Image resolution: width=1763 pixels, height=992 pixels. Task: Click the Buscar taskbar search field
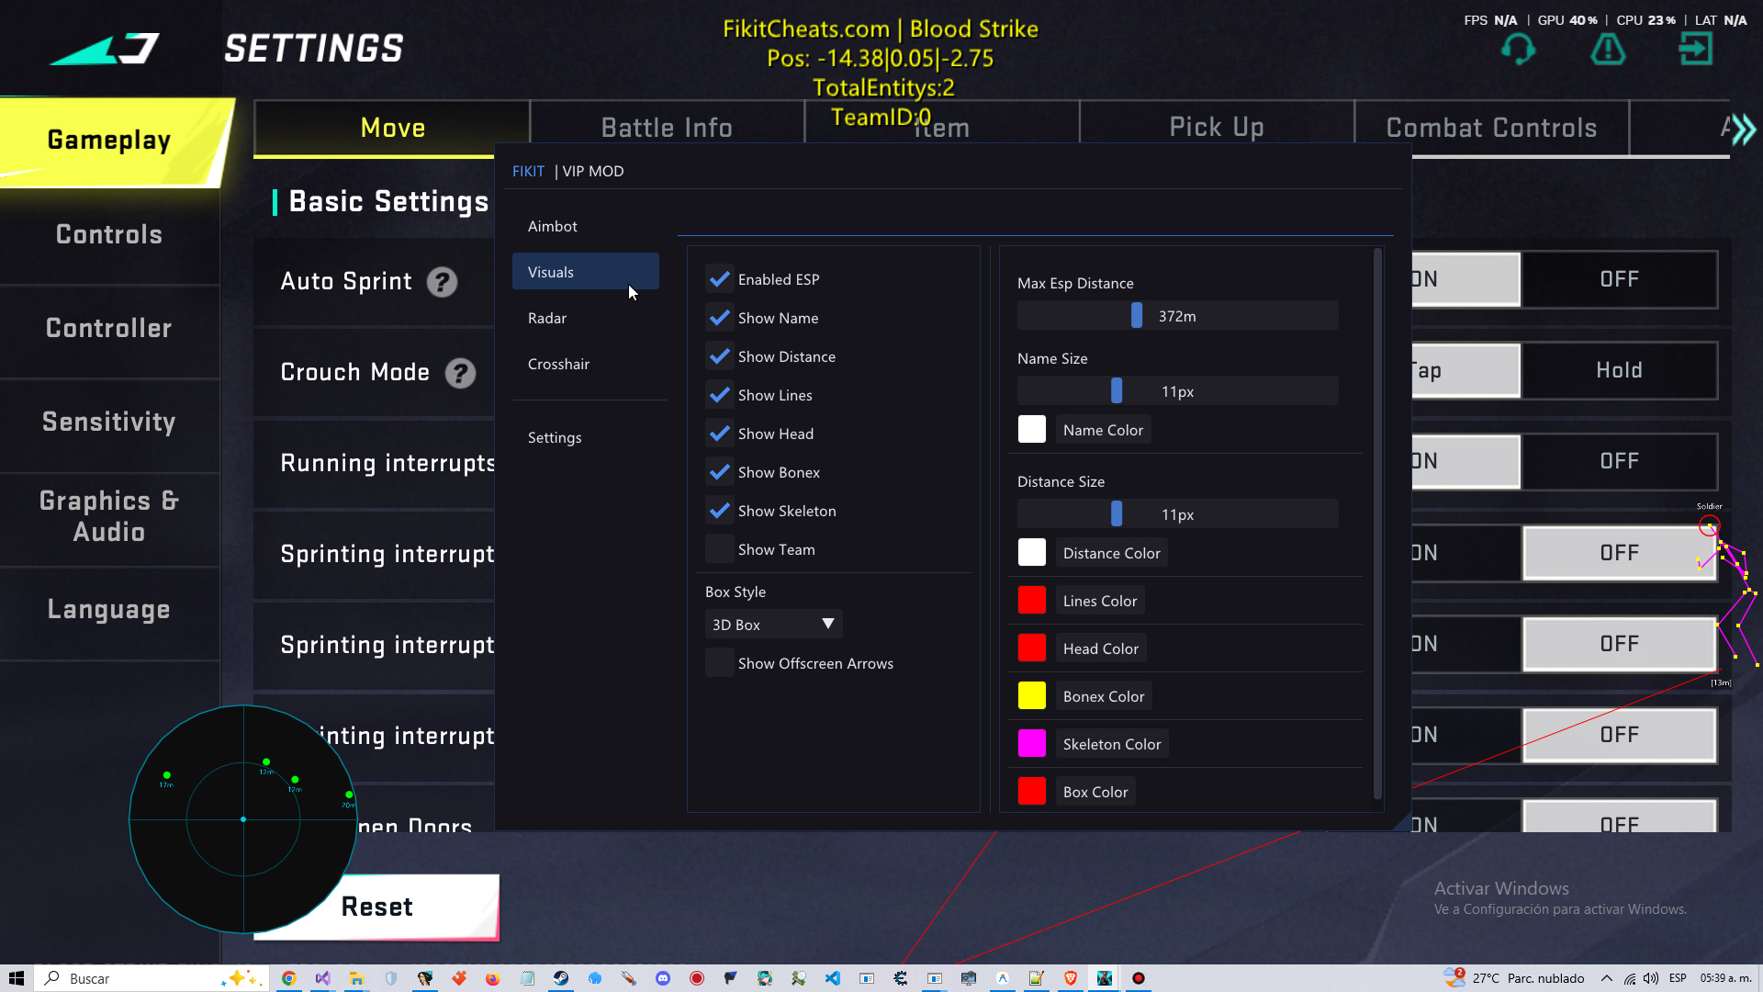click(x=152, y=978)
